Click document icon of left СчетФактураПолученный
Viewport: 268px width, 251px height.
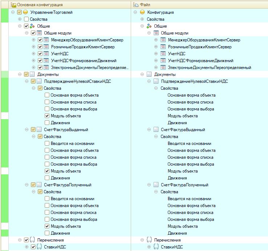pyautogui.click(x=39, y=185)
